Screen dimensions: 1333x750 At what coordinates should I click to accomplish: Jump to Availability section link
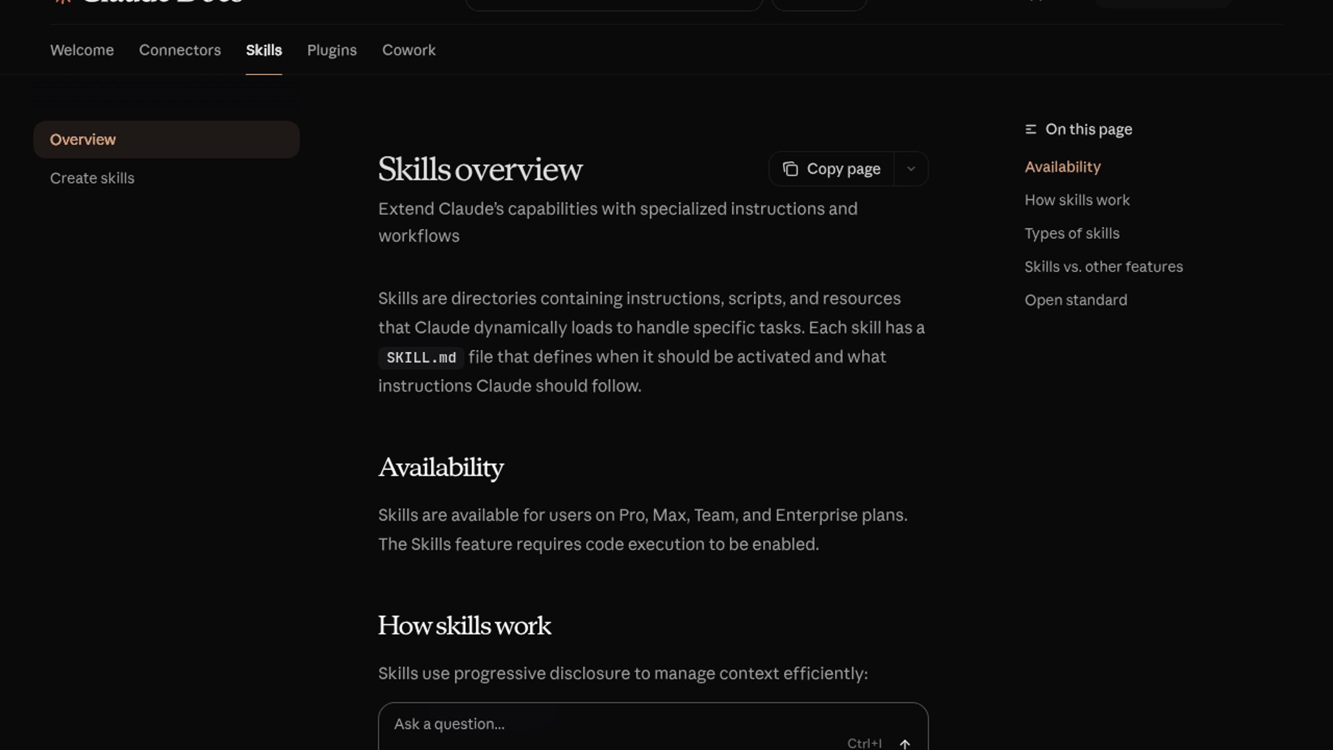tap(1062, 167)
